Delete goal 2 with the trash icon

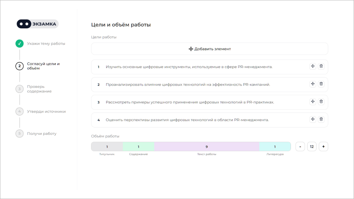pyautogui.click(x=321, y=84)
